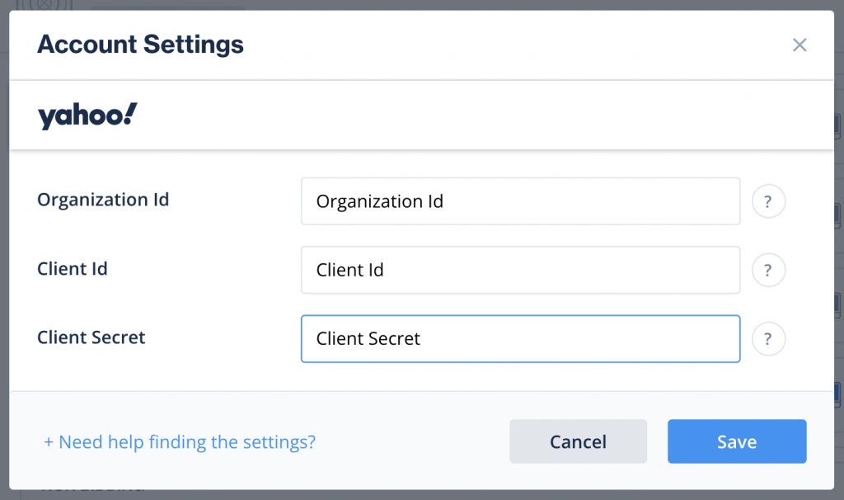This screenshot has height=500, width=844.
Task: Save the Yahoo account settings
Action: click(x=736, y=441)
